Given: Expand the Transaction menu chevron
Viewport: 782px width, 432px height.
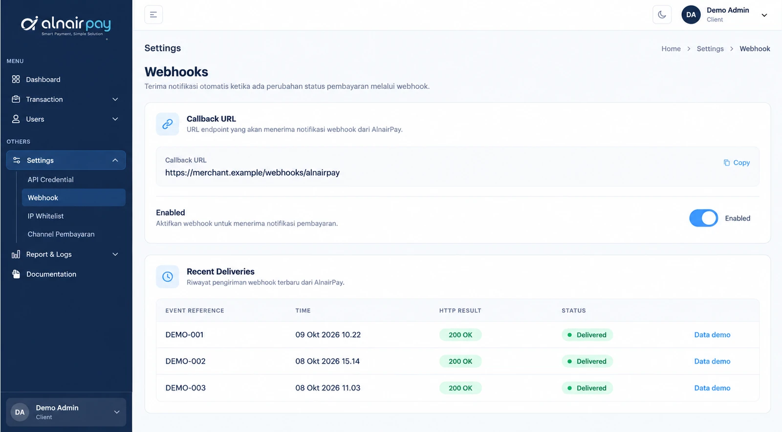Looking at the screenshot, I should pyautogui.click(x=115, y=100).
